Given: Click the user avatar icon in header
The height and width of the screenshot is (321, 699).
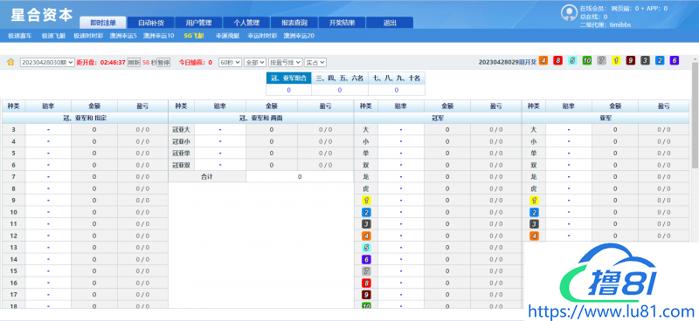Looking at the screenshot, I should point(569,13).
